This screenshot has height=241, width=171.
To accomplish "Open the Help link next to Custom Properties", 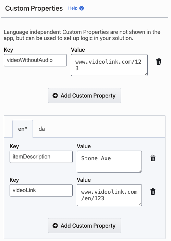I will coord(73,8).
